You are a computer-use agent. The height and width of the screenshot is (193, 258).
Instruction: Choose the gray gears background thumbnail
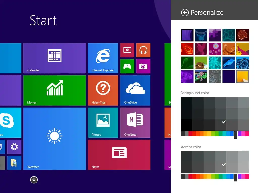215,77
